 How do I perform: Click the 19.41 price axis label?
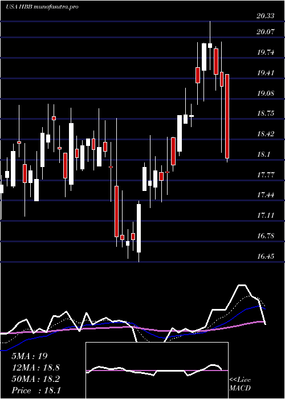click(266, 73)
